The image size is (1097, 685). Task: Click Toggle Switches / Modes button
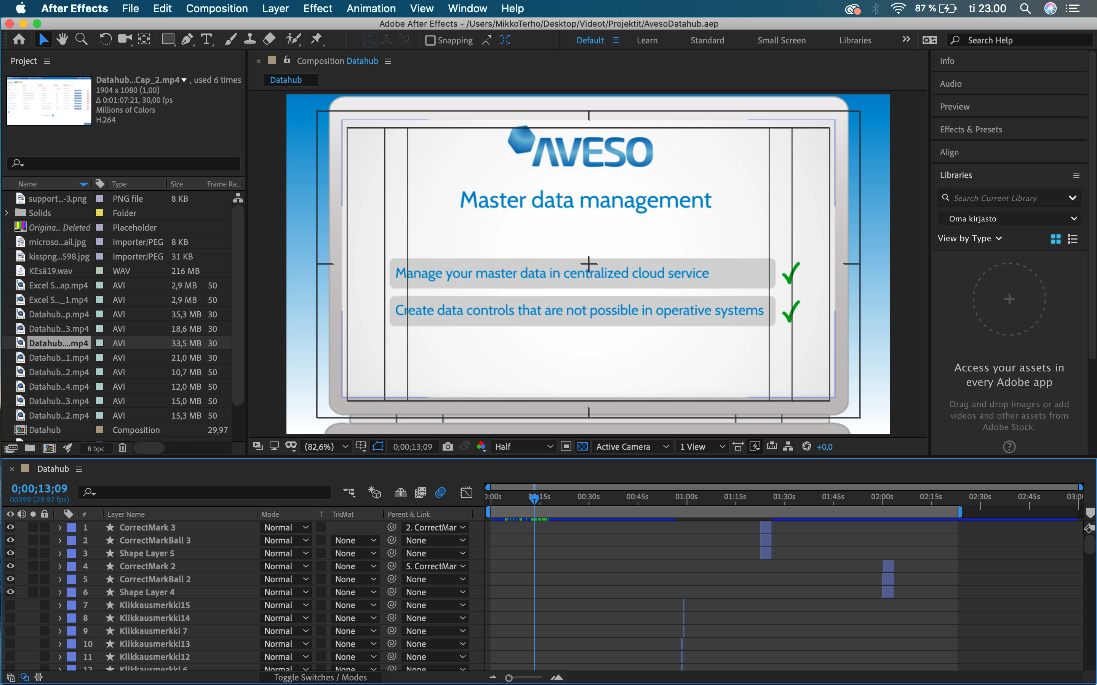tap(320, 677)
